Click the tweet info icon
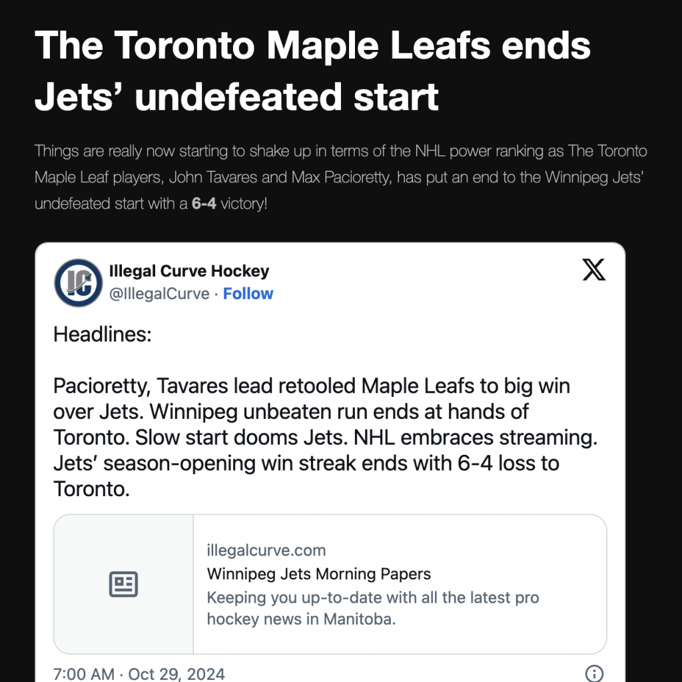Image resolution: width=682 pixels, height=682 pixels. coord(594,673)
